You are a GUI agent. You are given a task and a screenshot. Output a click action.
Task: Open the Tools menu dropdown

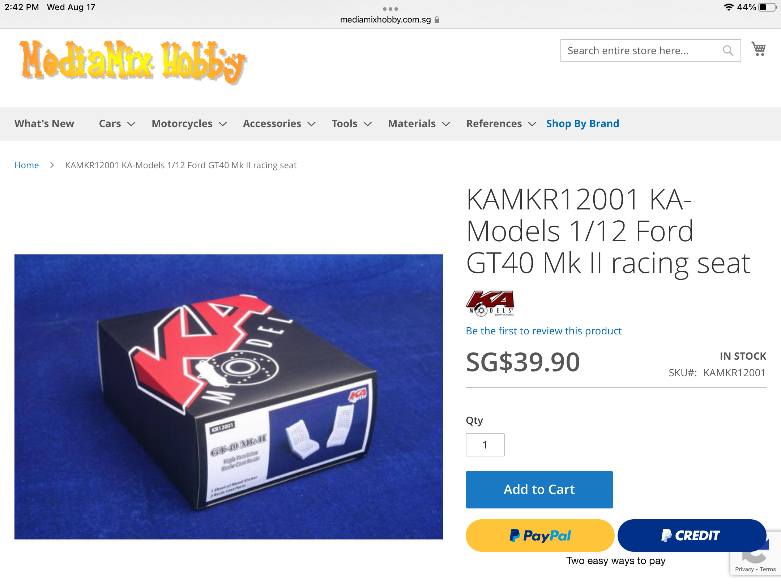pos(352,123)
